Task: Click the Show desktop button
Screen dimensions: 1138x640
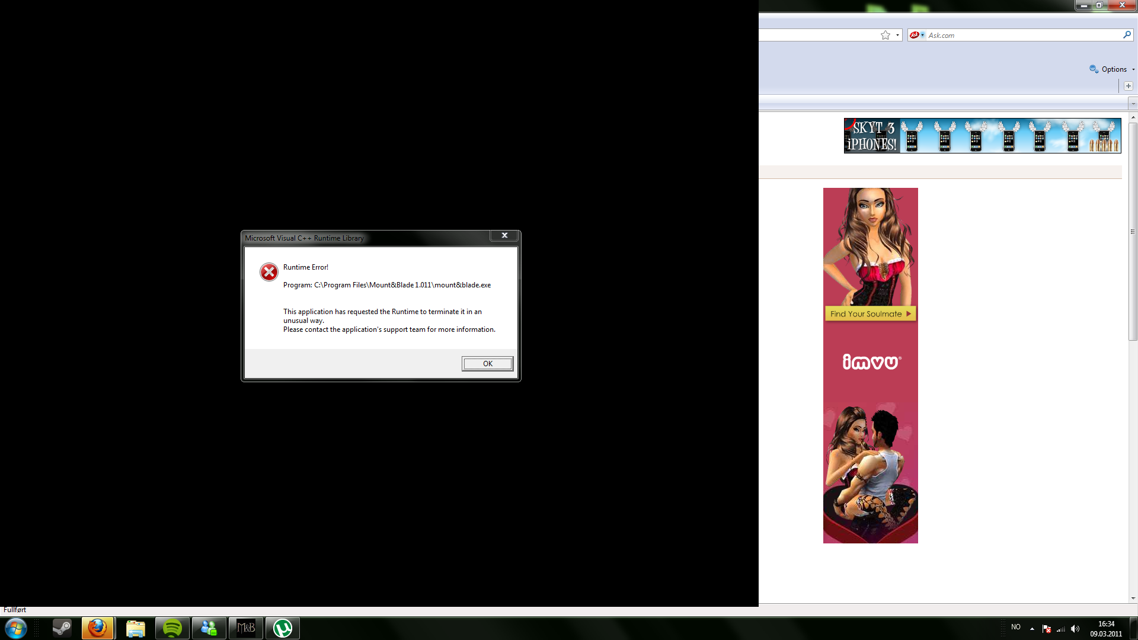Action: tap(1133, 628)
